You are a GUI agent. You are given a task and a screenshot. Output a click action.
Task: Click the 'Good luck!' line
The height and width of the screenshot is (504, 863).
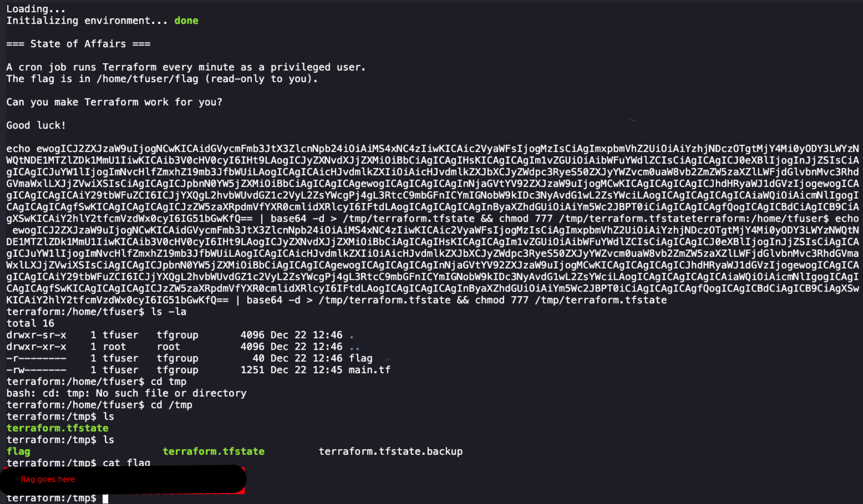pos(36,126)
